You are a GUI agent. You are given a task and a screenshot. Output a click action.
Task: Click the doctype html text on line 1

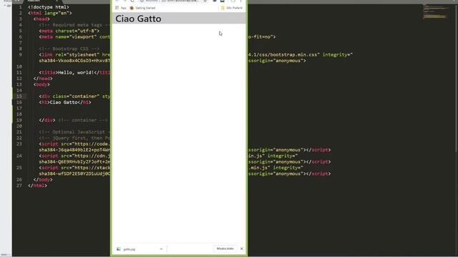49,7
